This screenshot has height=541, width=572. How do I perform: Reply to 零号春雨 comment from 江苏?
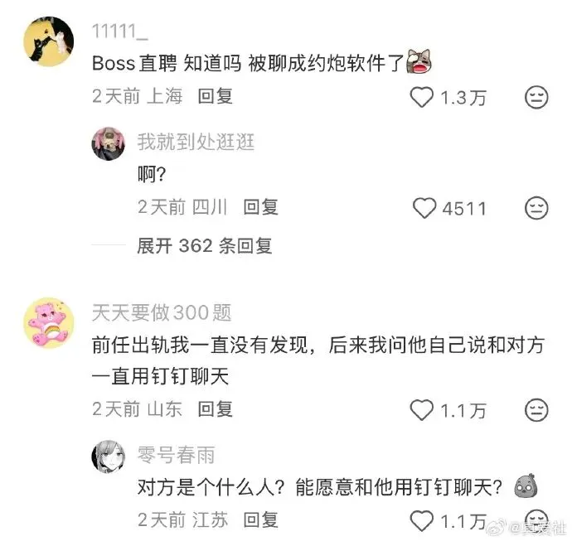point(261,519)
